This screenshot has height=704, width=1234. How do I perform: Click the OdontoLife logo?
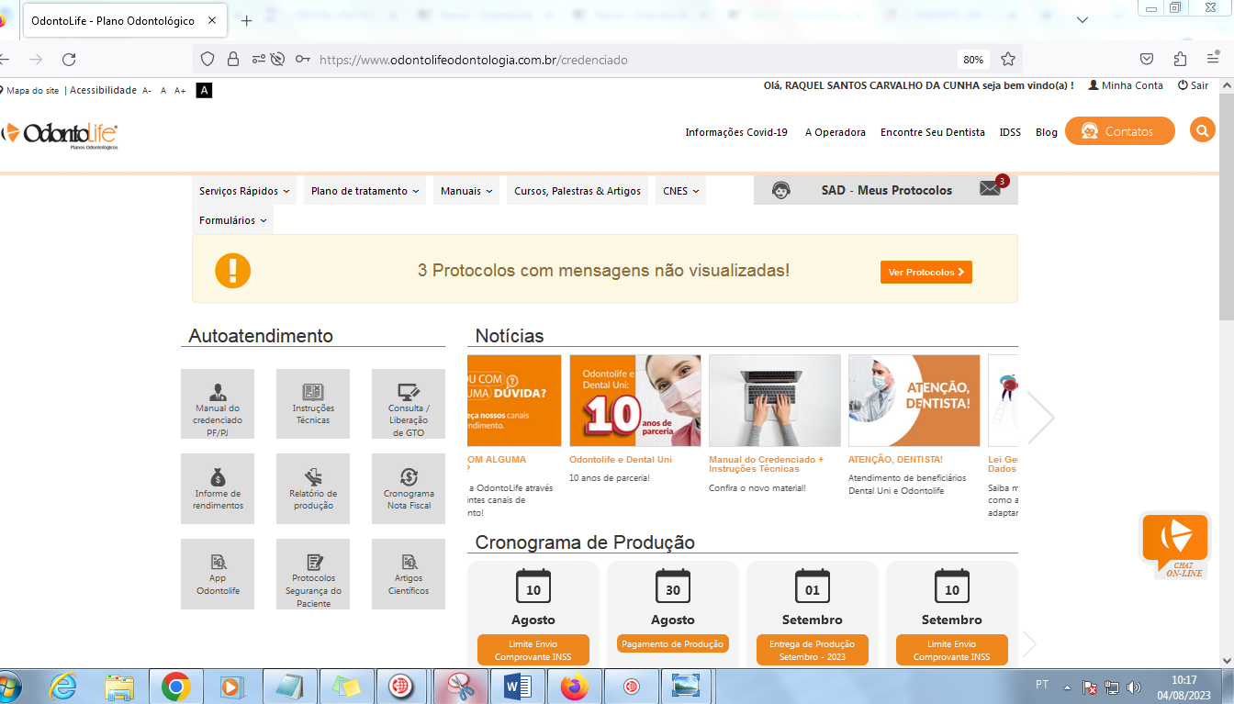point(61,135)
